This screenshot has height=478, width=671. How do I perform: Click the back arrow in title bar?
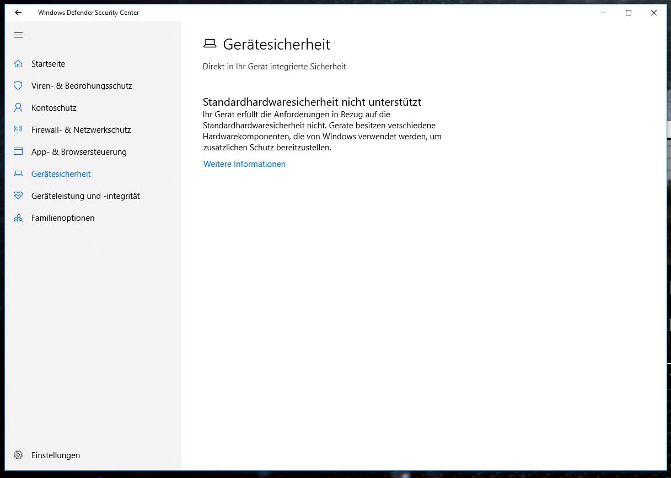click(18, 13)
